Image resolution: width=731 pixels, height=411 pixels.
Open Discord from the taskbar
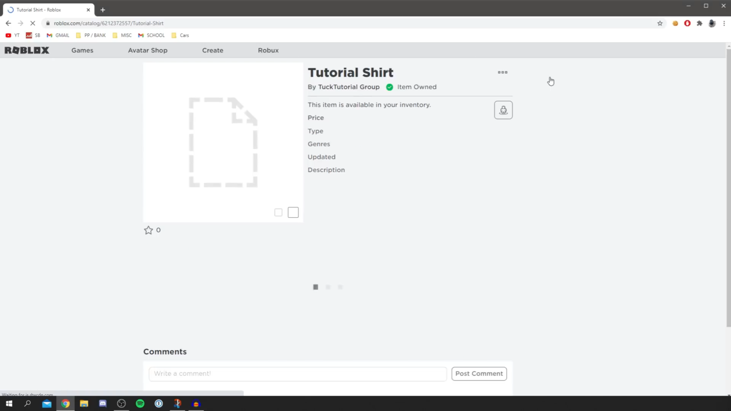(x=102, y=403)
